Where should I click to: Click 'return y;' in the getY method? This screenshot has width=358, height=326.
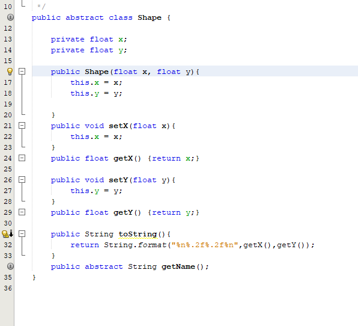(x=173, y=212)
